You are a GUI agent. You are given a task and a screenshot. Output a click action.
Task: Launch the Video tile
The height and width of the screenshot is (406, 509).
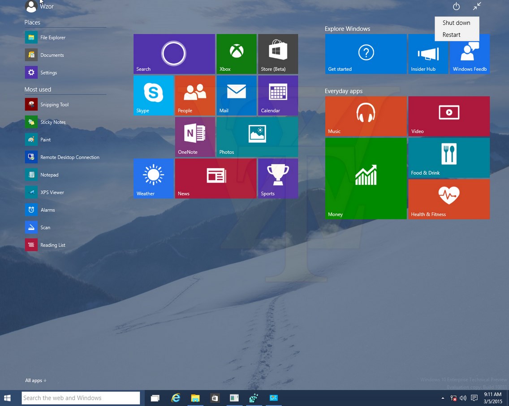(449, 116)
